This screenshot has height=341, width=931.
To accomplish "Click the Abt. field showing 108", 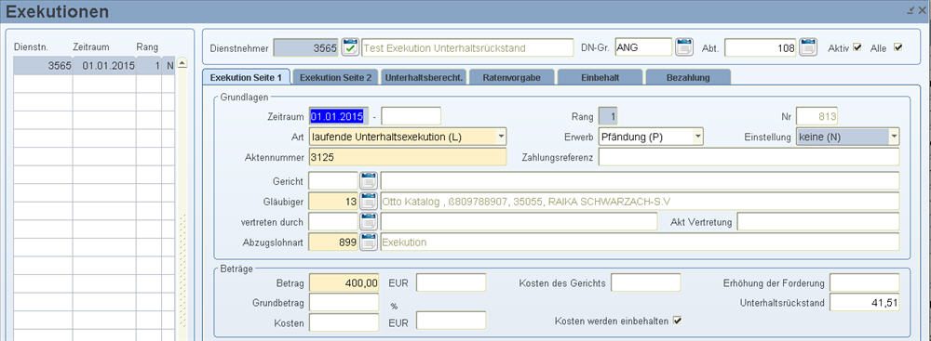I will [761, 48].
